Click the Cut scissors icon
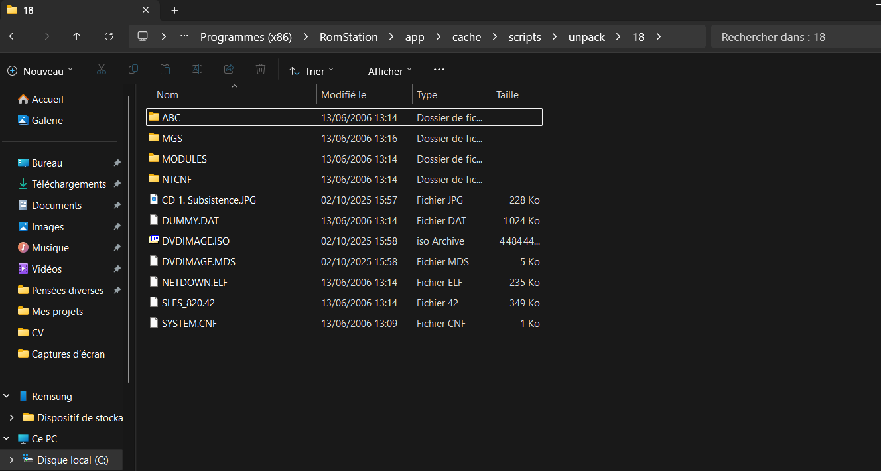The image size is (881, 471). coord(102,70)
